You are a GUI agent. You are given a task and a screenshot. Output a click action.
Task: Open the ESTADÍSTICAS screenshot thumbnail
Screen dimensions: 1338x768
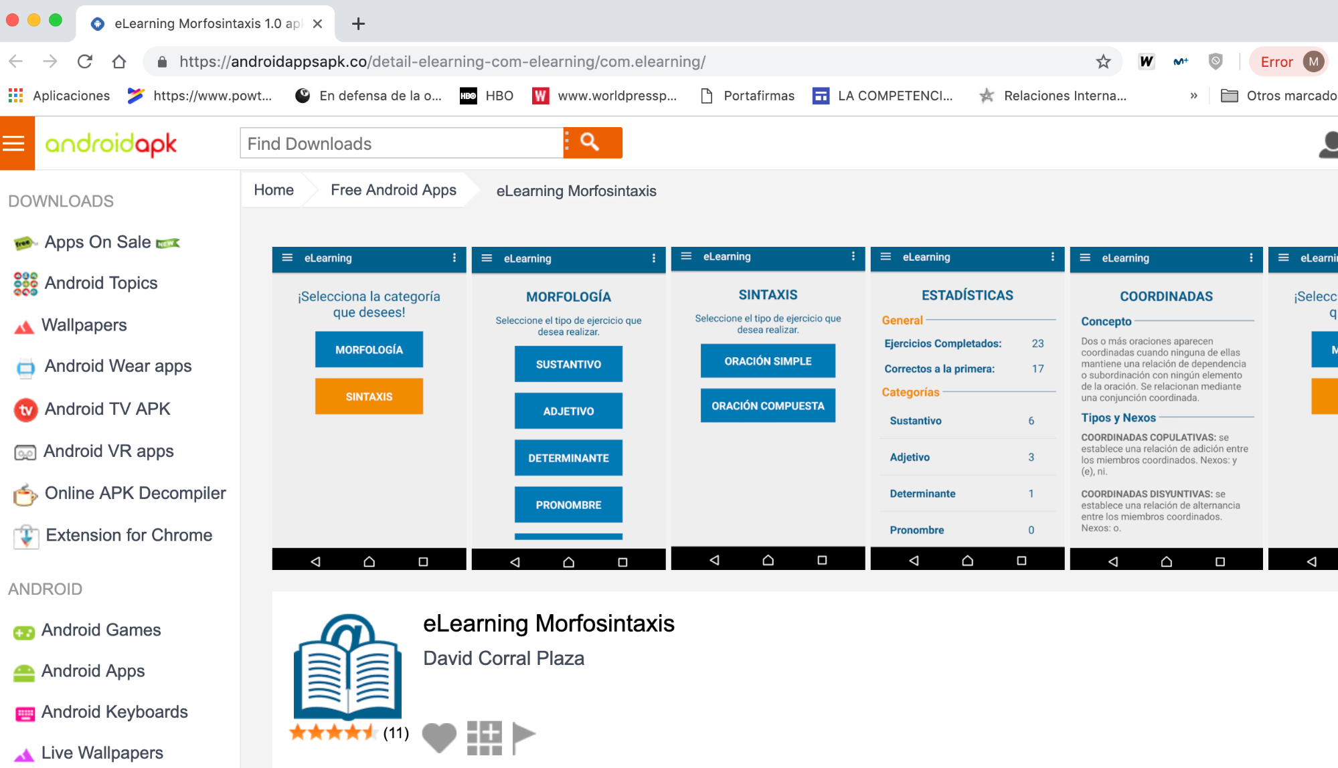(x=967, y=408)
